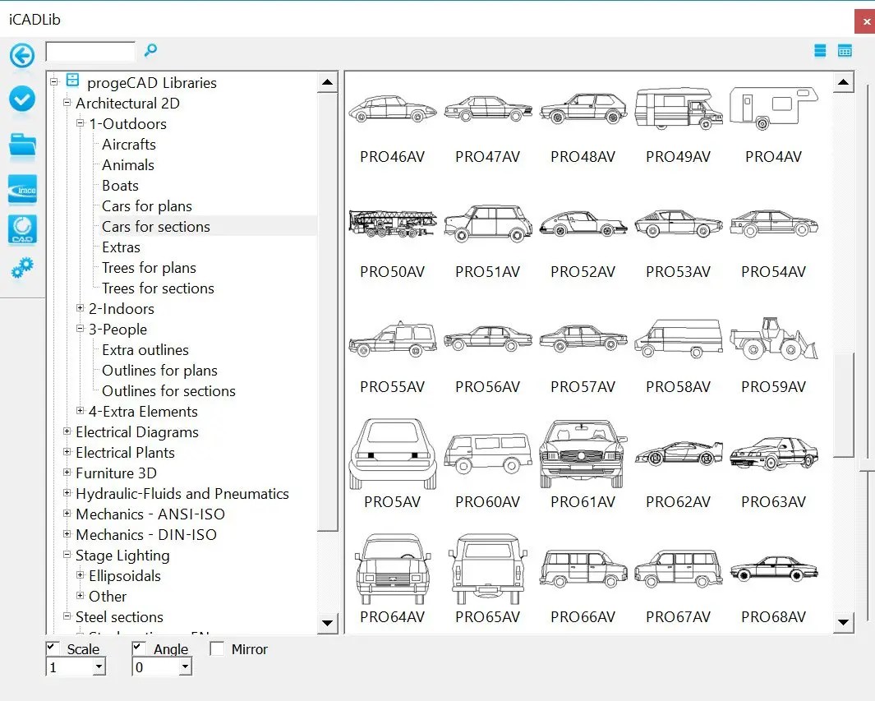Expand the Furniture 3D node
The width and height of the screenshot is (875, 701).
[67, 473]
